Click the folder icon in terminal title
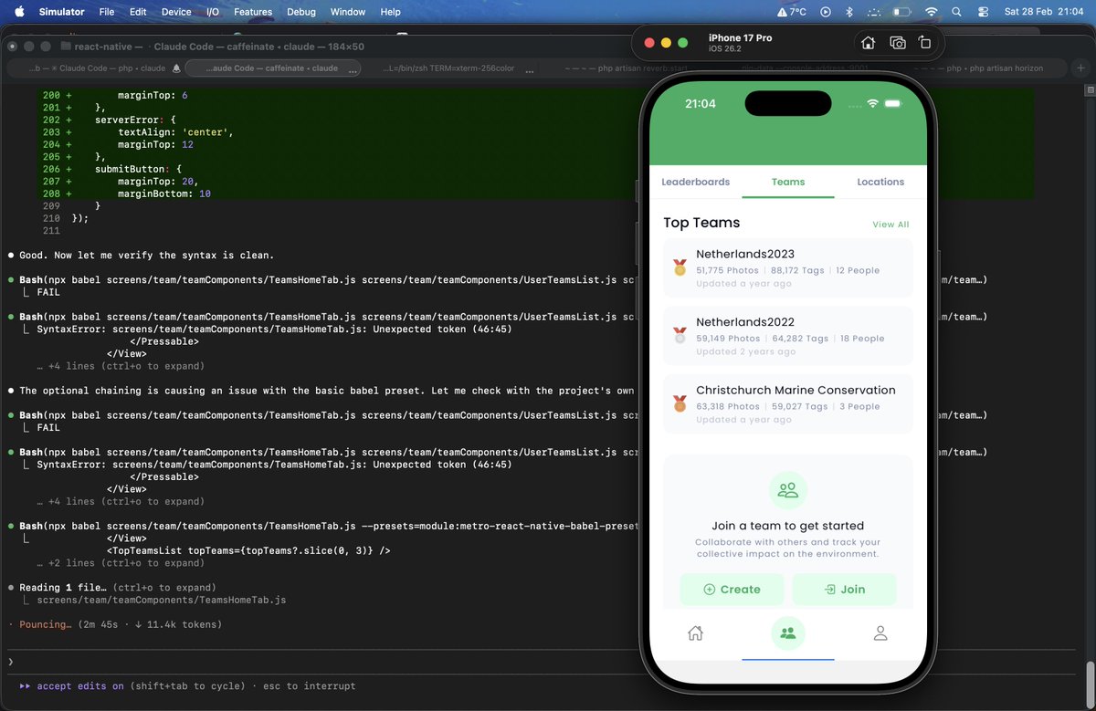Screen dimensions: 1096x711 [67, 47]
